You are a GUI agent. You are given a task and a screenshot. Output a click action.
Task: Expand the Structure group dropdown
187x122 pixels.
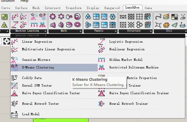tap(151, 31)
